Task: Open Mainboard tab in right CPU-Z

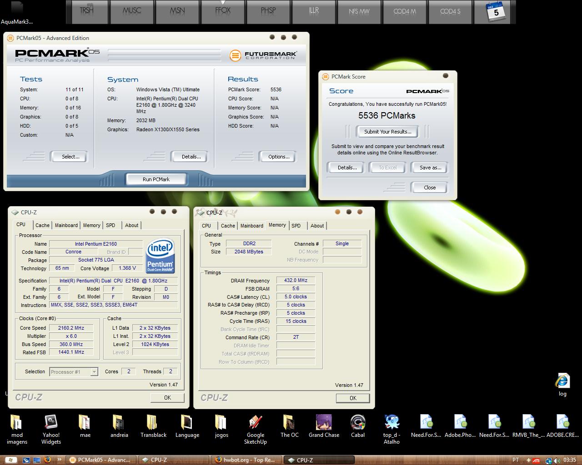Action: pos(252,226)
